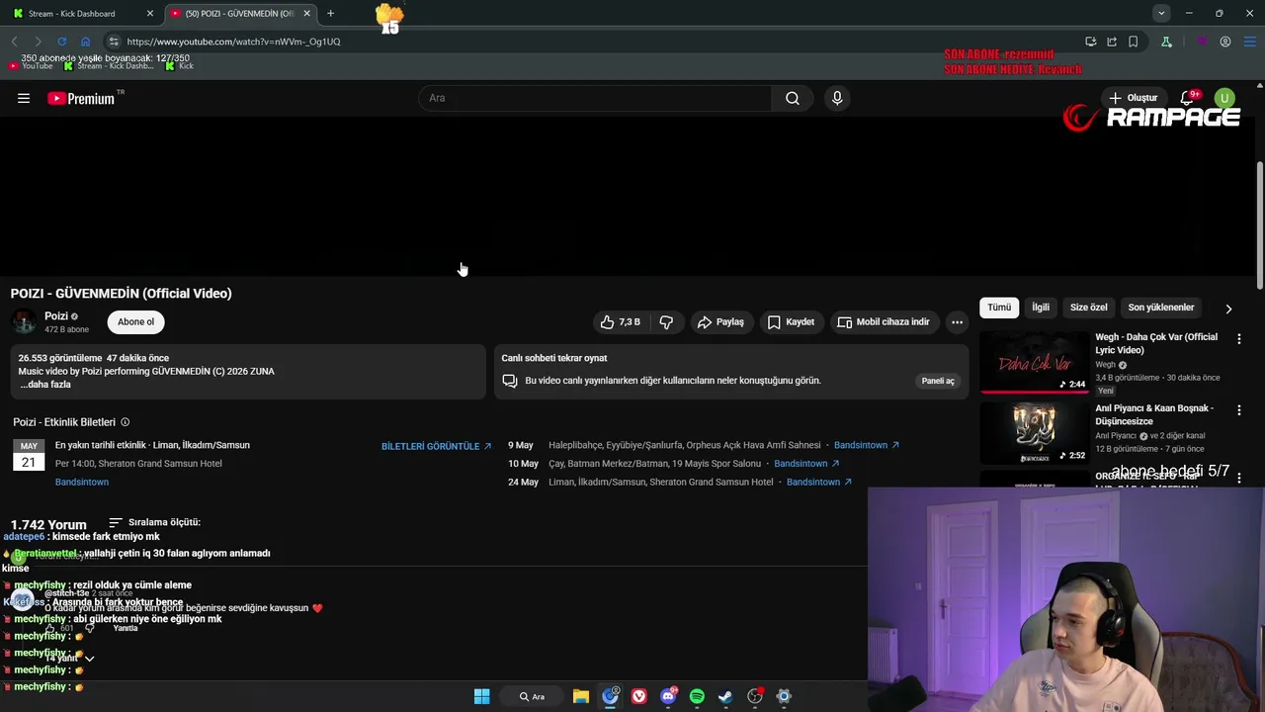Save video with the Kaydet button

(791, 321)
